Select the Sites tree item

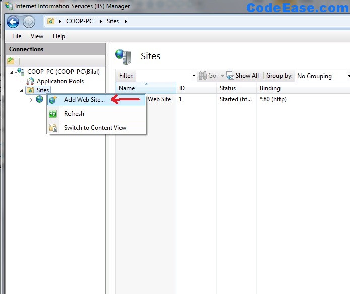tap(43, 90)
